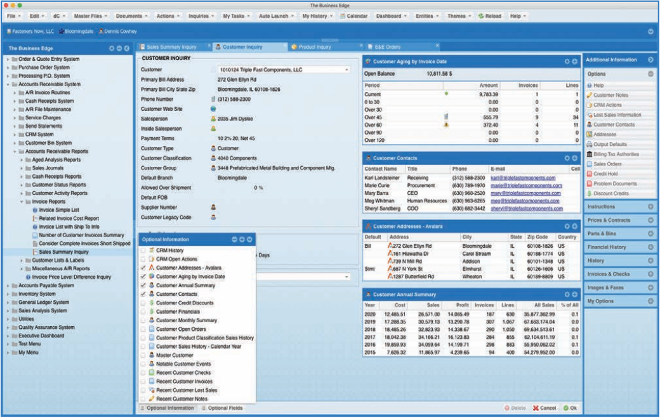Open settings gear of Customer Contacts panel
660x418 pixels.
tap(567, 158)
